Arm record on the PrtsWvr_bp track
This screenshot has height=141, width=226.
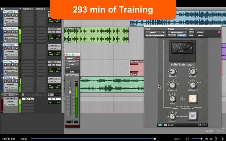pos(5,81)
